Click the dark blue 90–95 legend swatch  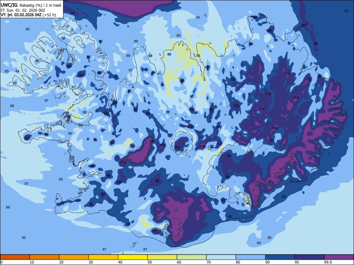point(280,257)
